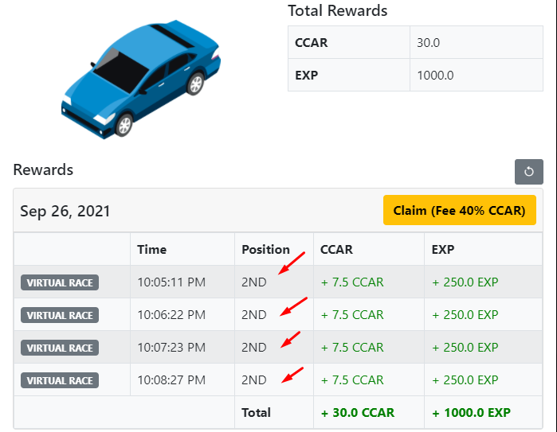
Task: Click the 1000.0 value in Total Rewards
Action: pos(435,76)
